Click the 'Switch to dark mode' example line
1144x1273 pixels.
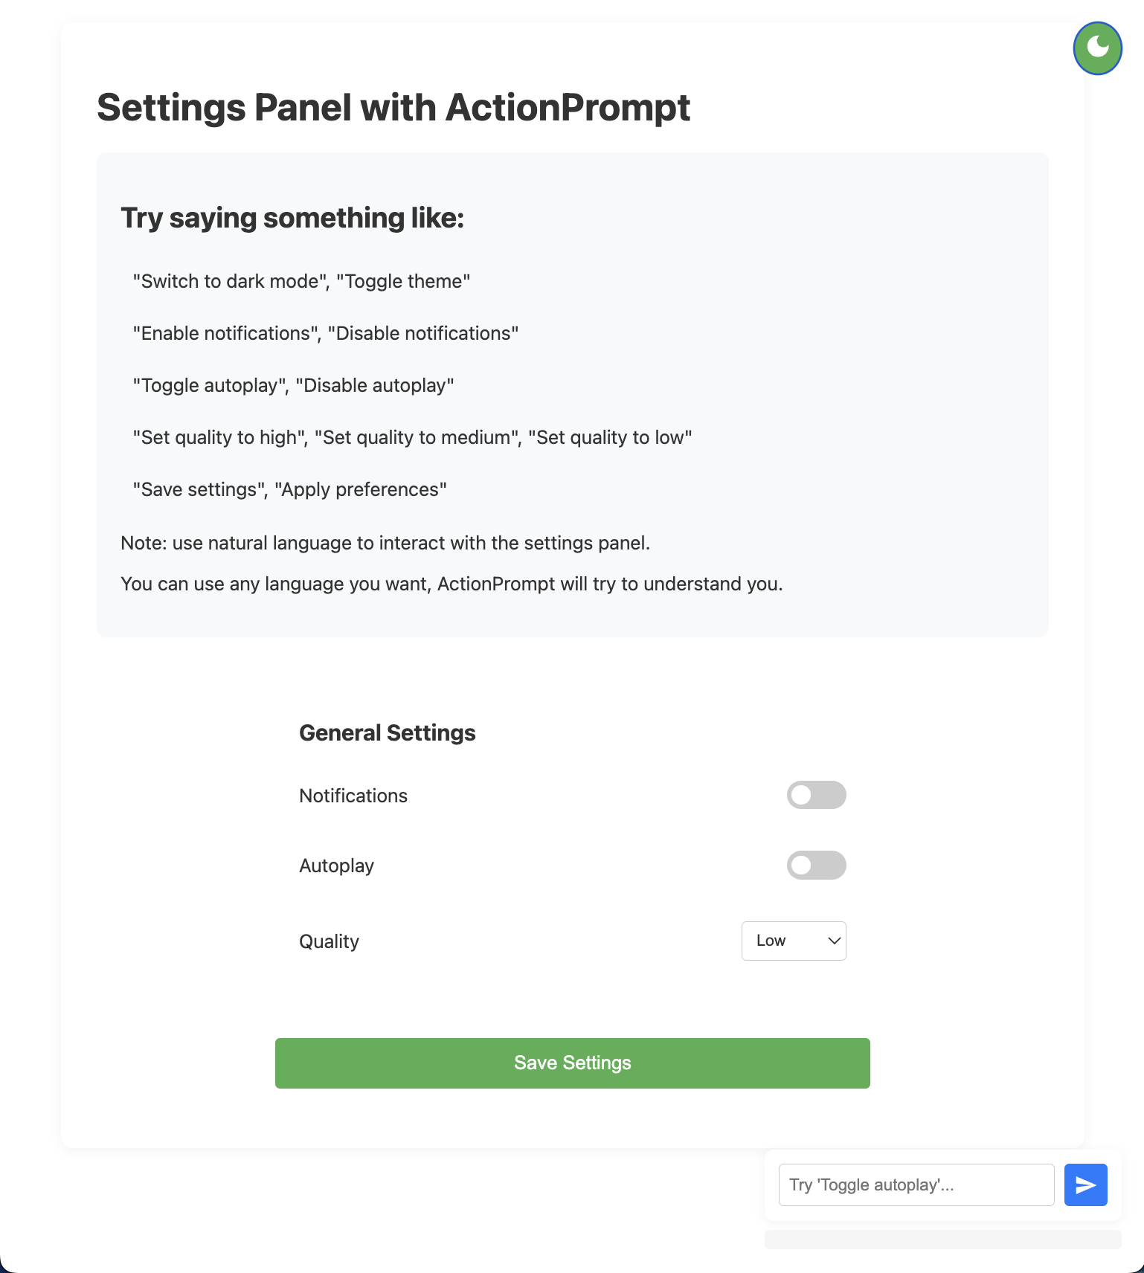click(x=301, y=281)
